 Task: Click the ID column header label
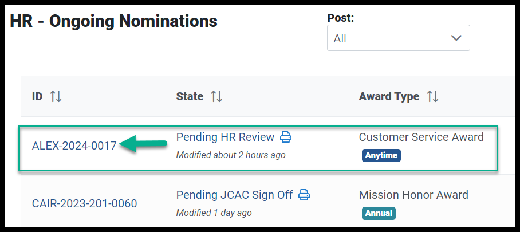(37, 97)
